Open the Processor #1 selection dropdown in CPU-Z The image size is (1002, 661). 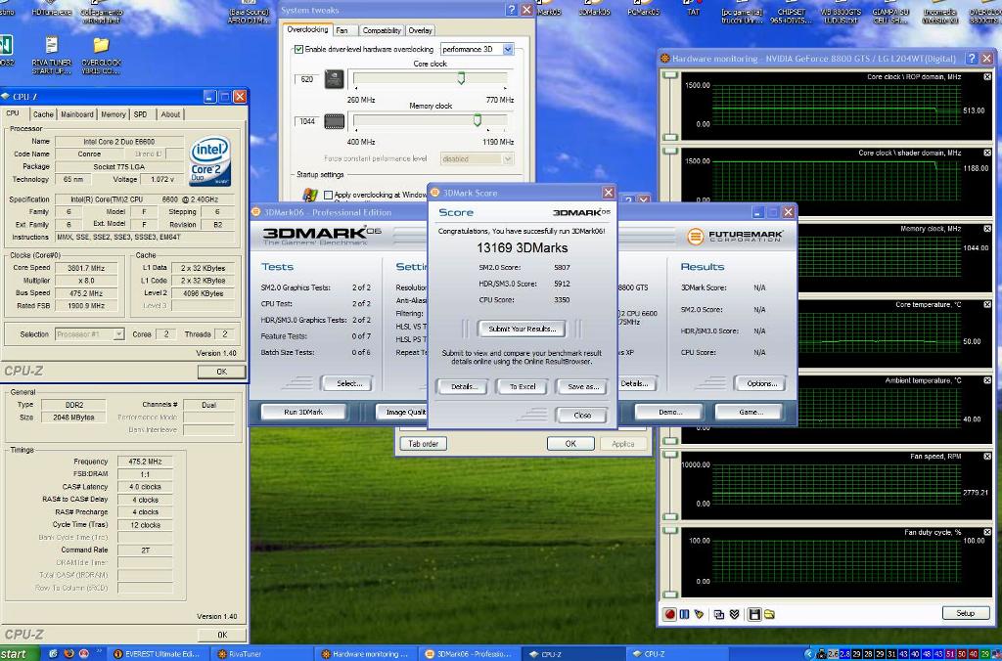click(x=89, y=334)
